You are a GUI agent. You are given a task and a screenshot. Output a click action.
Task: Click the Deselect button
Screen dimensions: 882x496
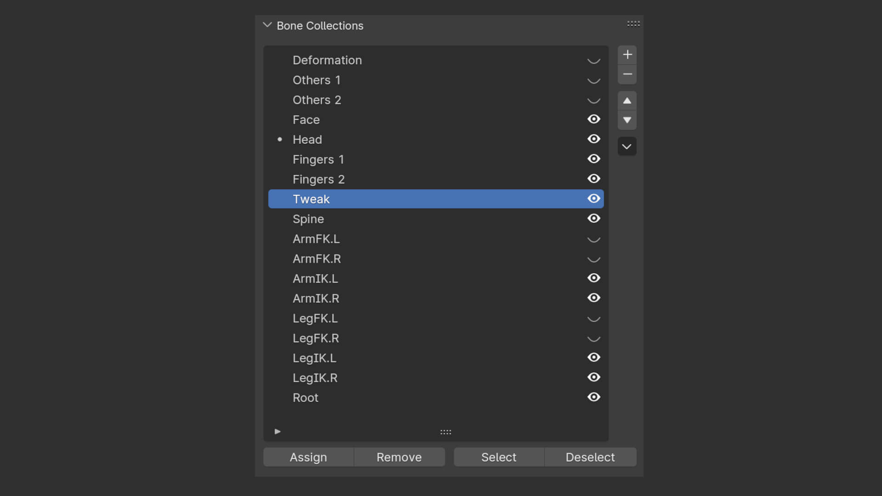tap(590, 457)
